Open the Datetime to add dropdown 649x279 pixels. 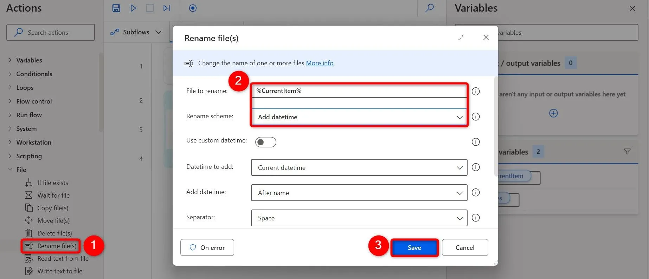coord(359,168)
